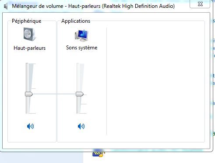Mute the Sons système application
215x163 pixels.
click(81, 126)
